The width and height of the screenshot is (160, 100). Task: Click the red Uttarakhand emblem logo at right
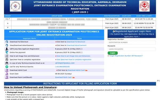click(x=144, y=6)
